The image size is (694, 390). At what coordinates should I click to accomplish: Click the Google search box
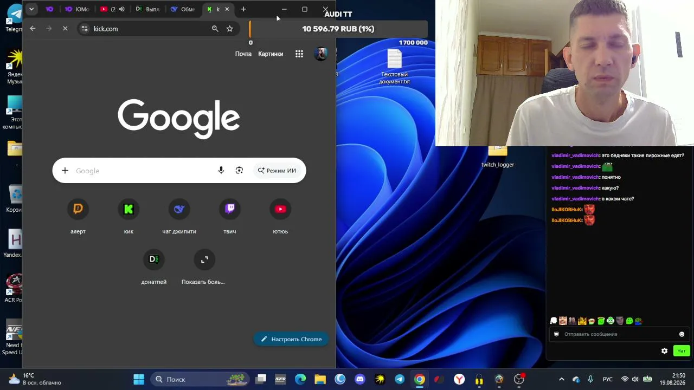pyautogui.click(x=179, y=171)
